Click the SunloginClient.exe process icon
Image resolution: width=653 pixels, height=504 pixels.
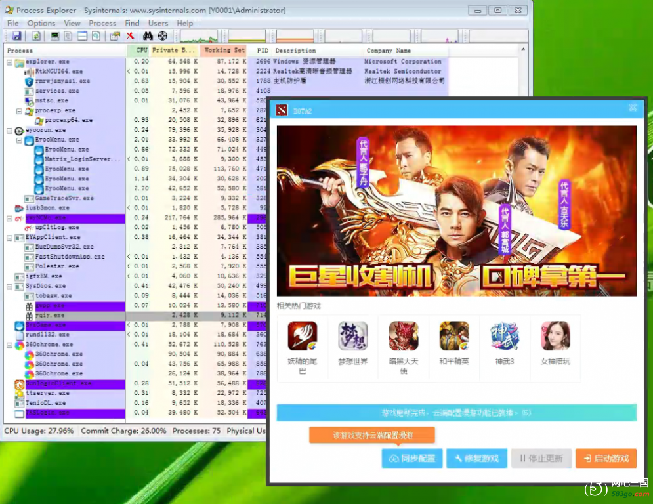[19, 384]
